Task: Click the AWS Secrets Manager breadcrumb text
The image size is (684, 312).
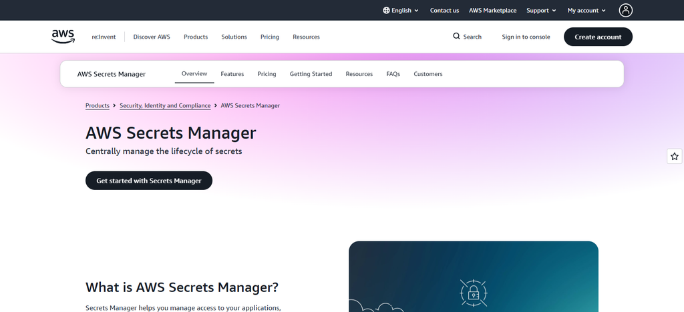Action: point(250,105)
